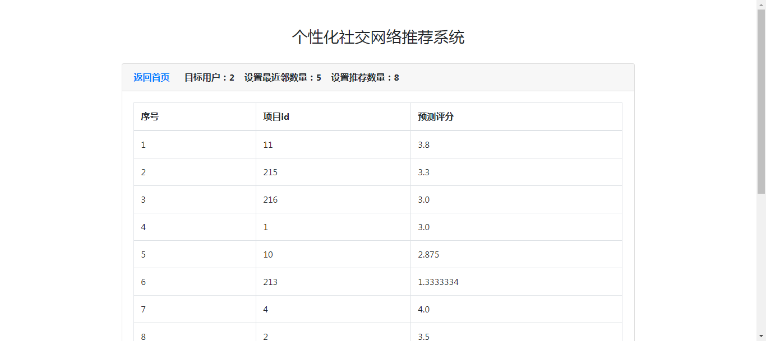Select predicted rating 2.875 cell

pyautogui.click(x=516, y=254)
